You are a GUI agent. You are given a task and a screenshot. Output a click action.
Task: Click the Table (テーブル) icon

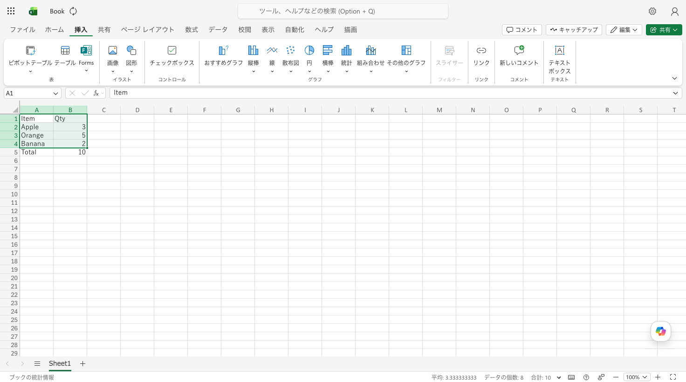click(65, 50)
